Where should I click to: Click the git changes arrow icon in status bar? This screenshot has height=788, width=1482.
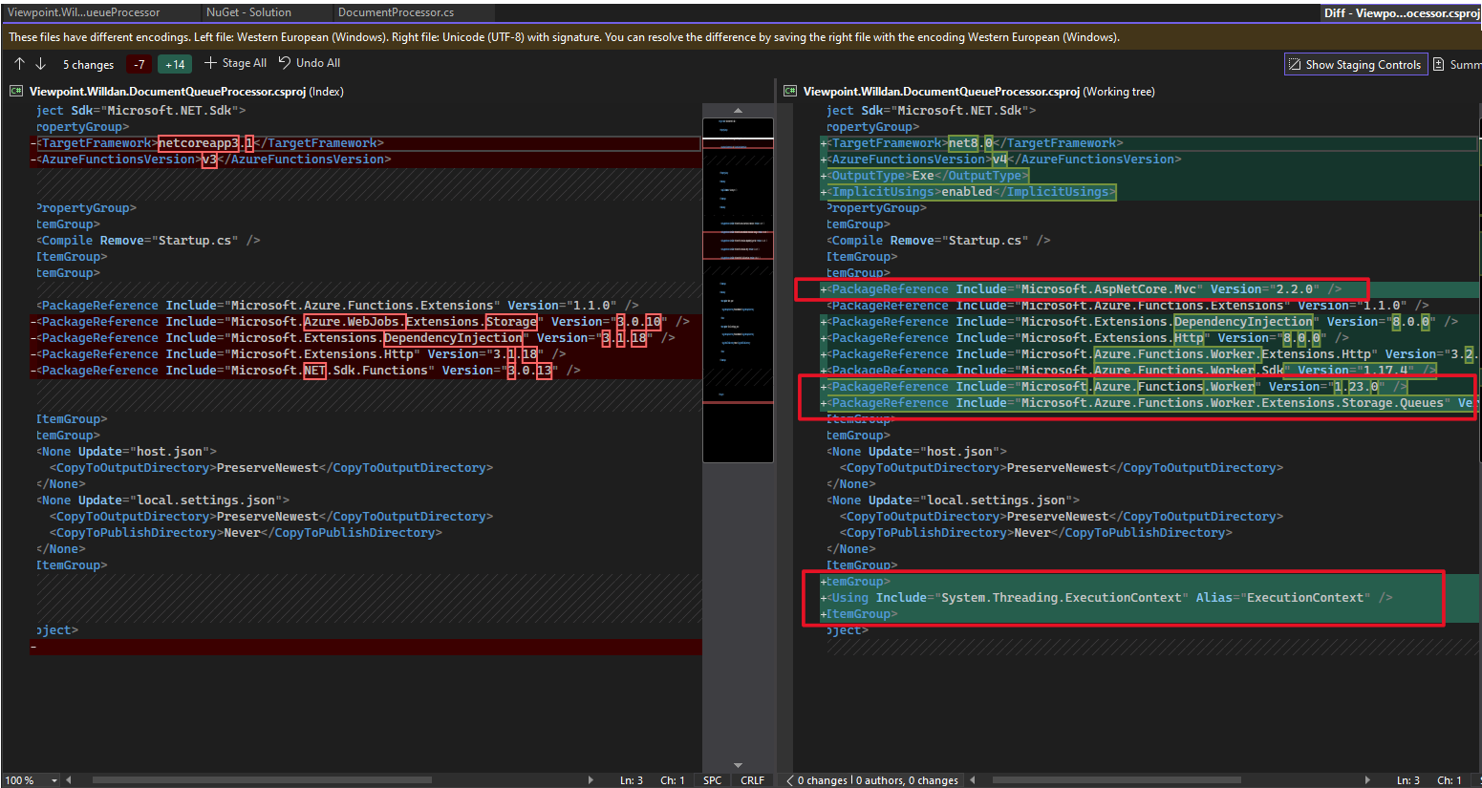789,780
